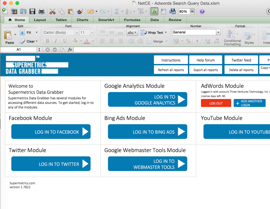Image resolution: width=270 pixels, height=209 pixels.
Task: Open Conditional Formatting menu
Action: tap(232, 38)
